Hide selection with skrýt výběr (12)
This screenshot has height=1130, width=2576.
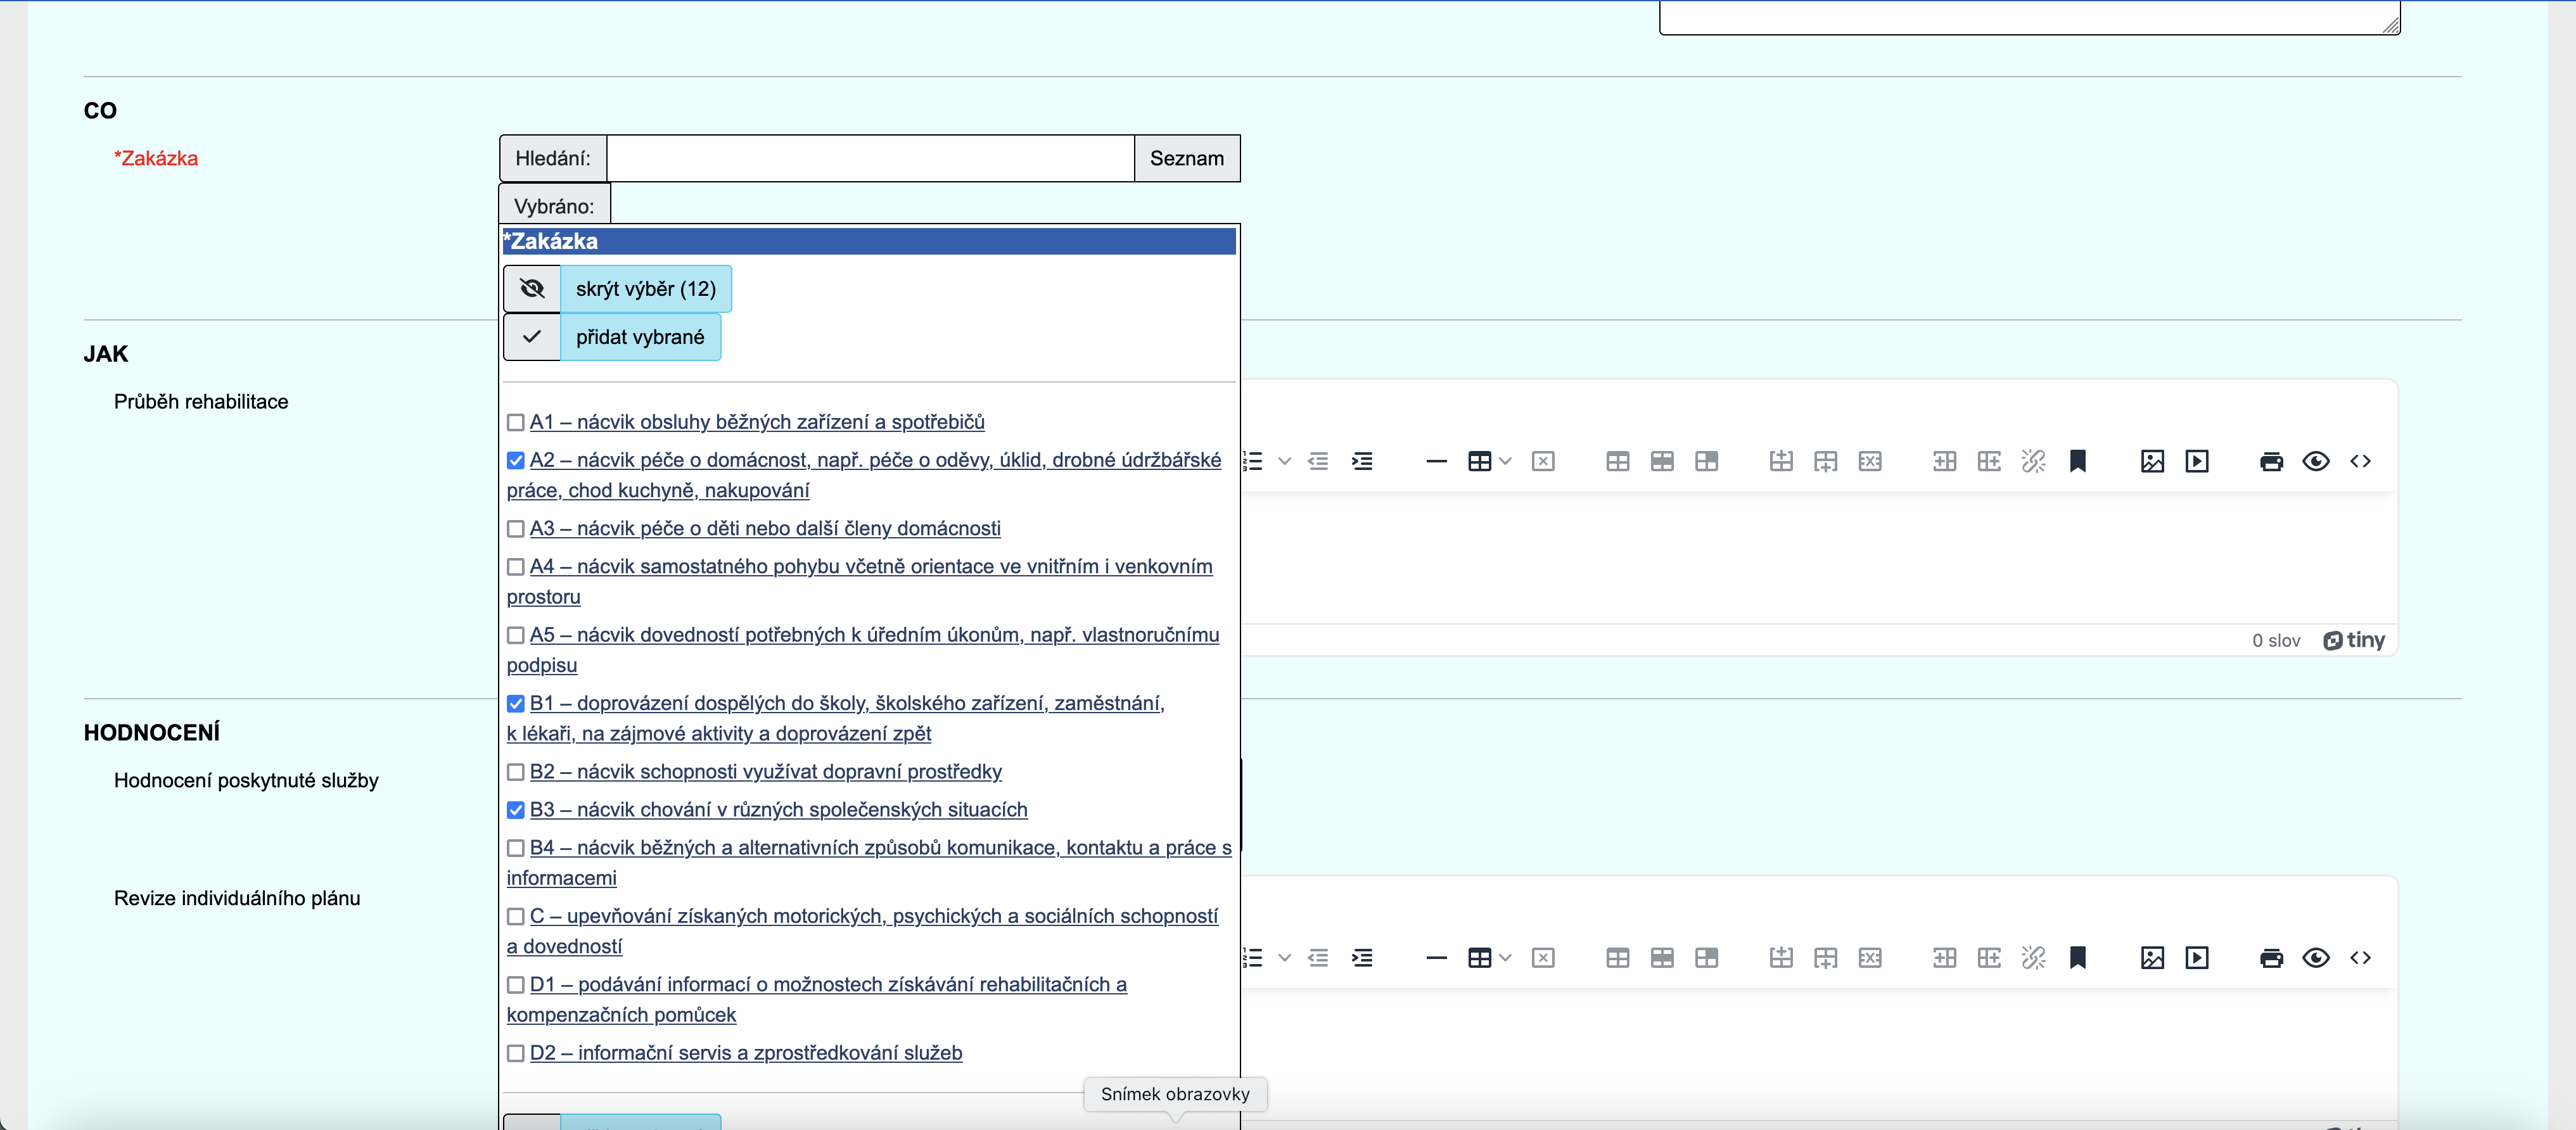pyautogui.click(x=645, y=289)
